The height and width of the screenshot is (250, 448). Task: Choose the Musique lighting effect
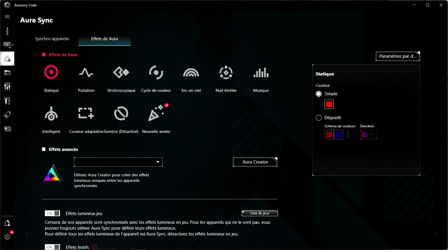[x=261, y=72]
